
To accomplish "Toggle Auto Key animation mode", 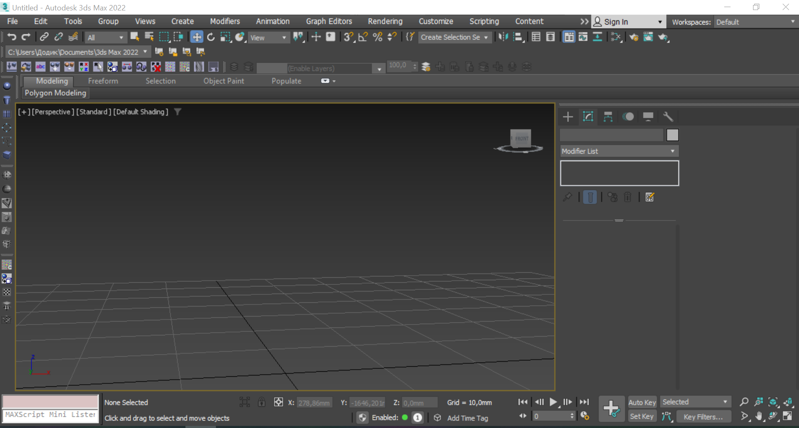I will (642, 402).
